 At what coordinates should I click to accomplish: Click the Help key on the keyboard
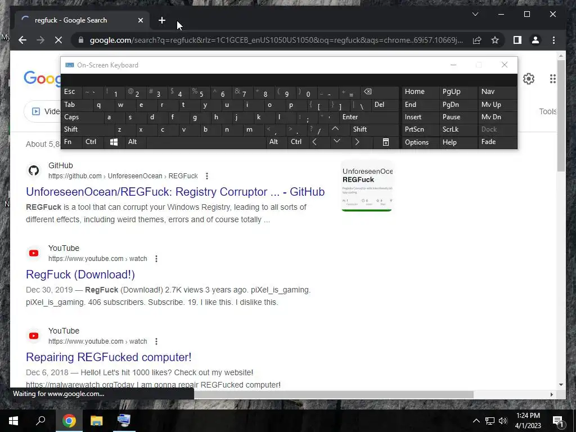click(458, 142)
